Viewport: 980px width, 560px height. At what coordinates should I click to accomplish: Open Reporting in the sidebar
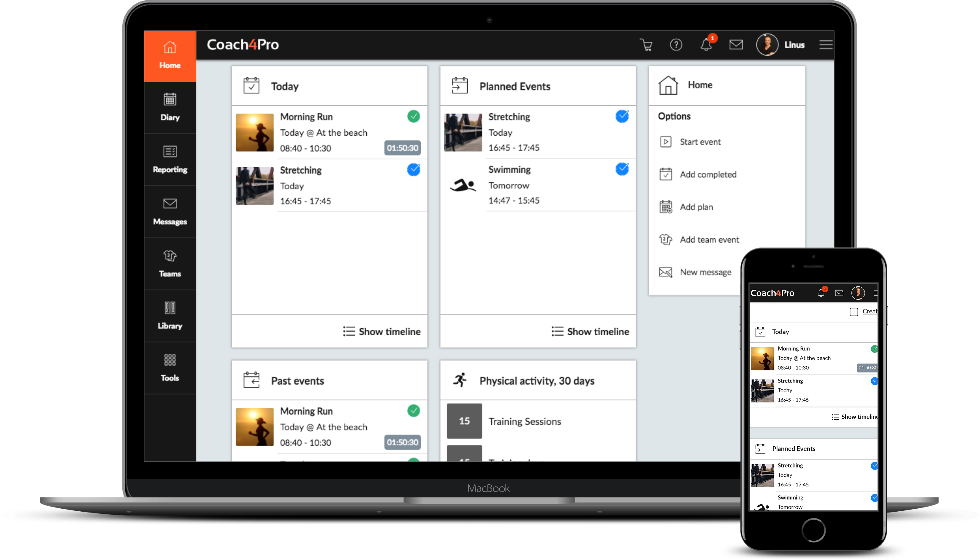click(170, 160)
